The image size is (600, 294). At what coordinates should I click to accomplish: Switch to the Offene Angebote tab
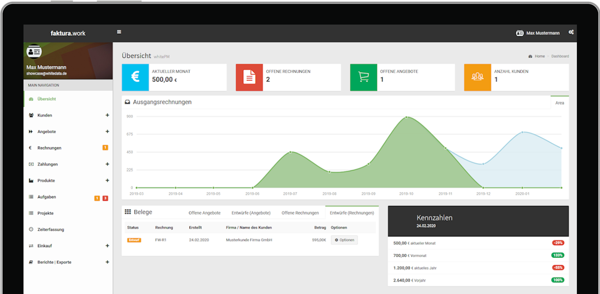(x=205, y=213)
